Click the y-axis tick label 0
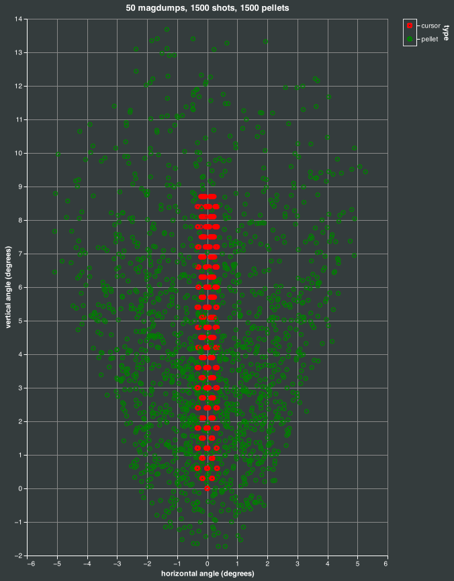Screen dimensions: 454x581 [x=21, y=488]
